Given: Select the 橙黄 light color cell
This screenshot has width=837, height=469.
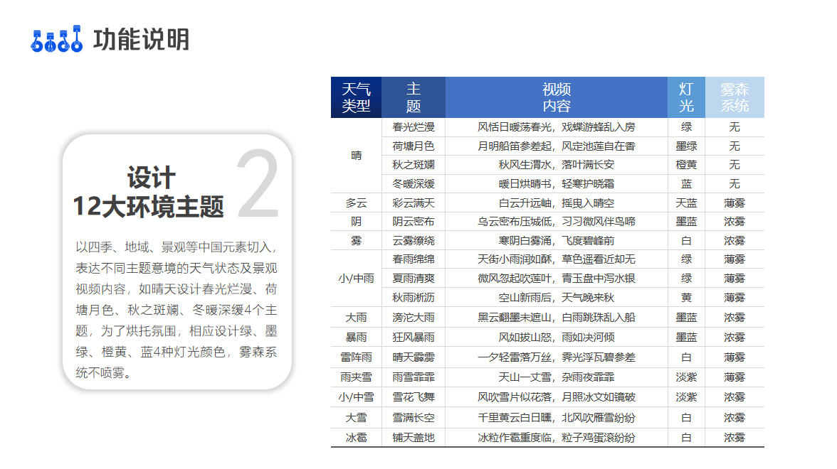Looking at the screenshot, I should pos(686,165).
